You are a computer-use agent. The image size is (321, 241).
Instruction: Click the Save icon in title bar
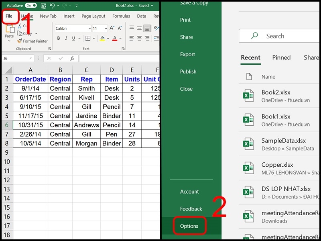tap(43, 6)
